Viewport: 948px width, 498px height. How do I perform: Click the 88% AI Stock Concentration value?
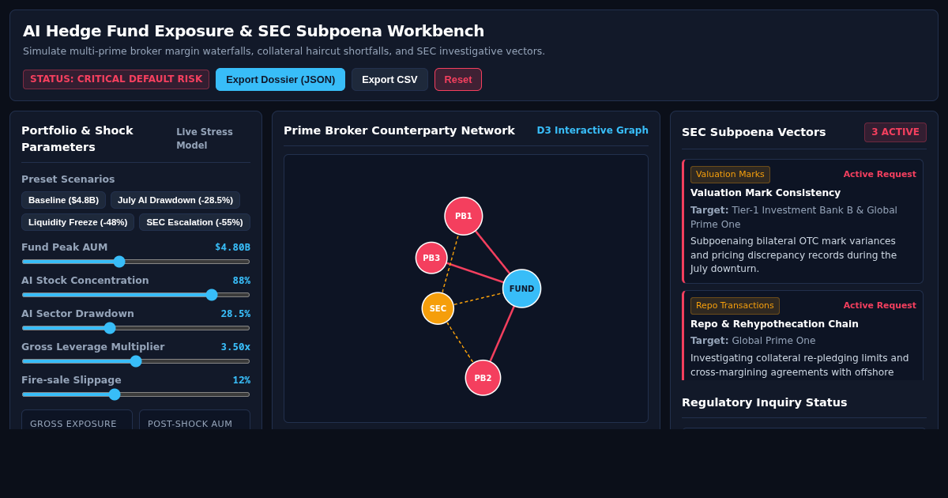(x=241, y=281)
